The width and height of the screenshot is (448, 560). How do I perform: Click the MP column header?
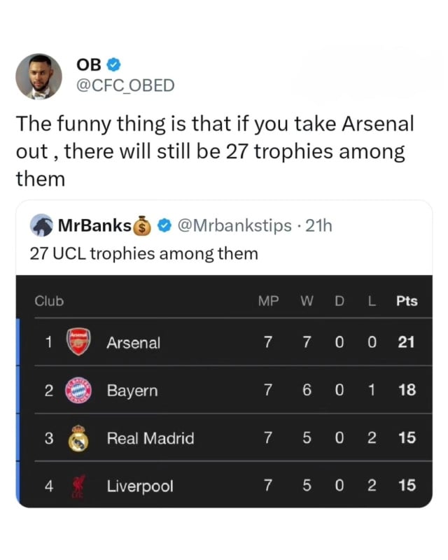coord(268,301)
